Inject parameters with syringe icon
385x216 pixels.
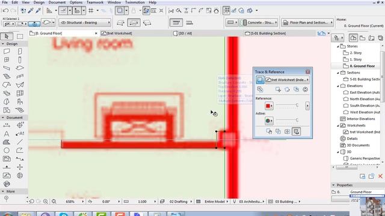[x=38, y=11]
